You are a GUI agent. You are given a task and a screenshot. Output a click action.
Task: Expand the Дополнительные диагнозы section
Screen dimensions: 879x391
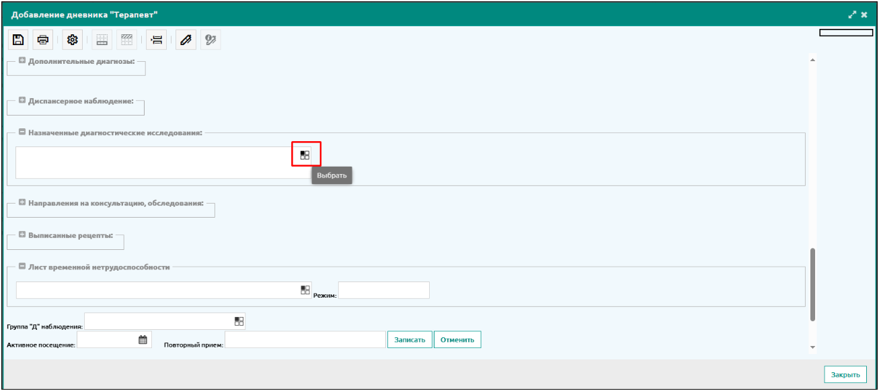click(x=22, y=61)
